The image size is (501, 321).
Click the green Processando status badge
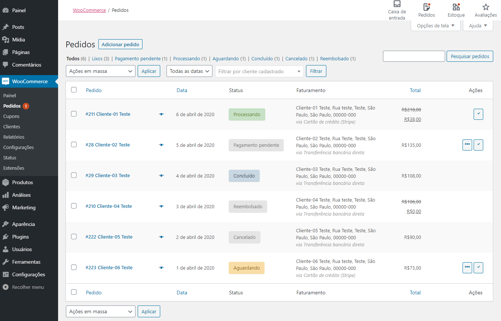point(247,115)
